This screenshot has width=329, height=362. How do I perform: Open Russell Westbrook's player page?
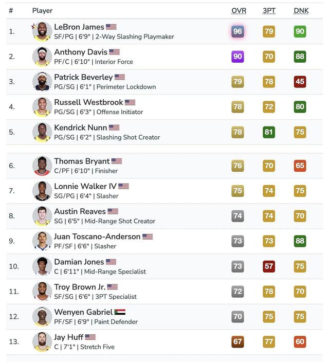(x=88, y=102)
